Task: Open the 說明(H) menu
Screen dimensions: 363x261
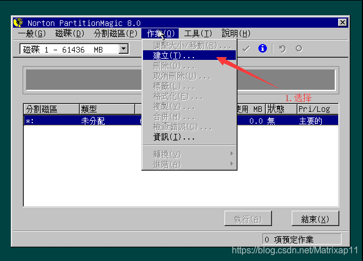Action: tap(236, 33)
